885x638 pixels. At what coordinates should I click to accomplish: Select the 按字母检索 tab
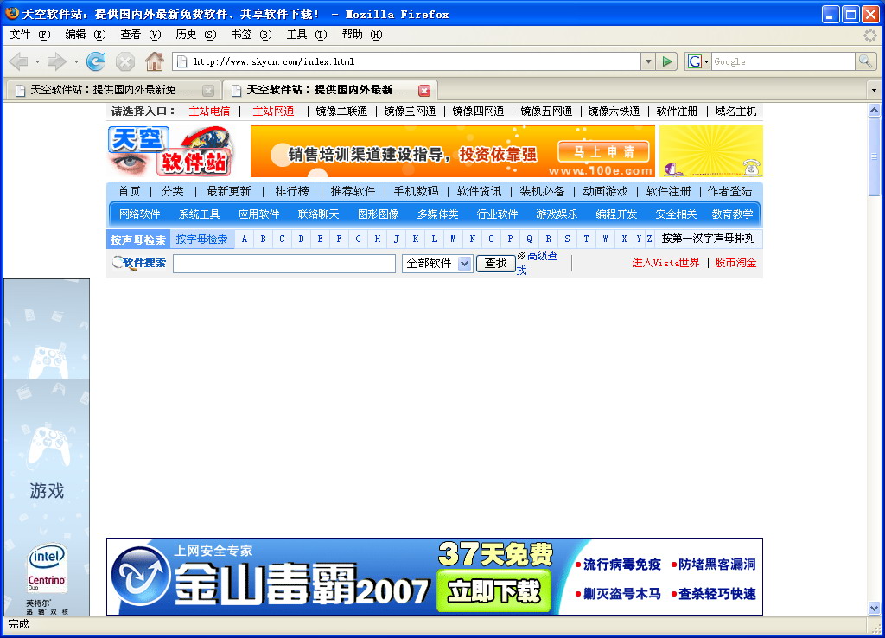(x=201, y=239)
